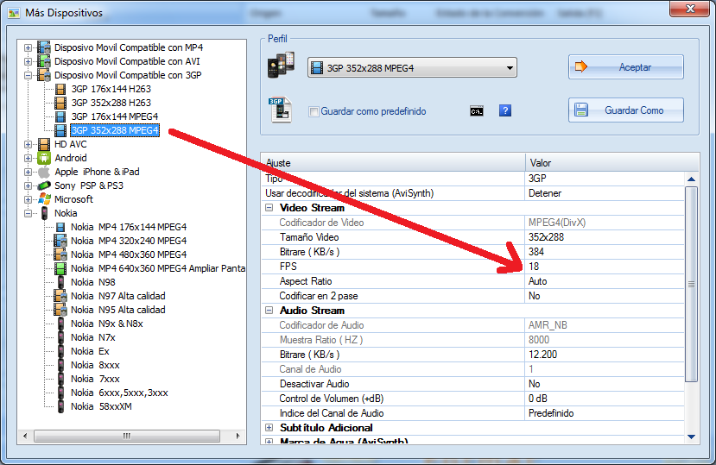716x465 pixels.
Task: Click icon beside Nokia MP4 320x240 MPEG4
Action: [60, 241]
